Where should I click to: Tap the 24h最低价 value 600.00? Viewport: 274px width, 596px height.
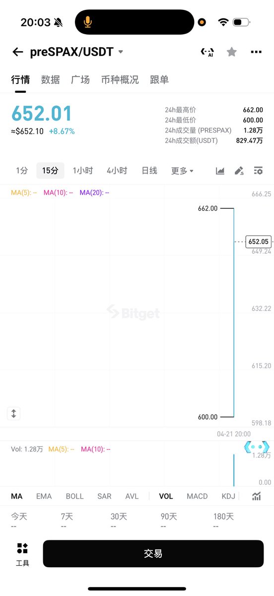coord(253,120)
